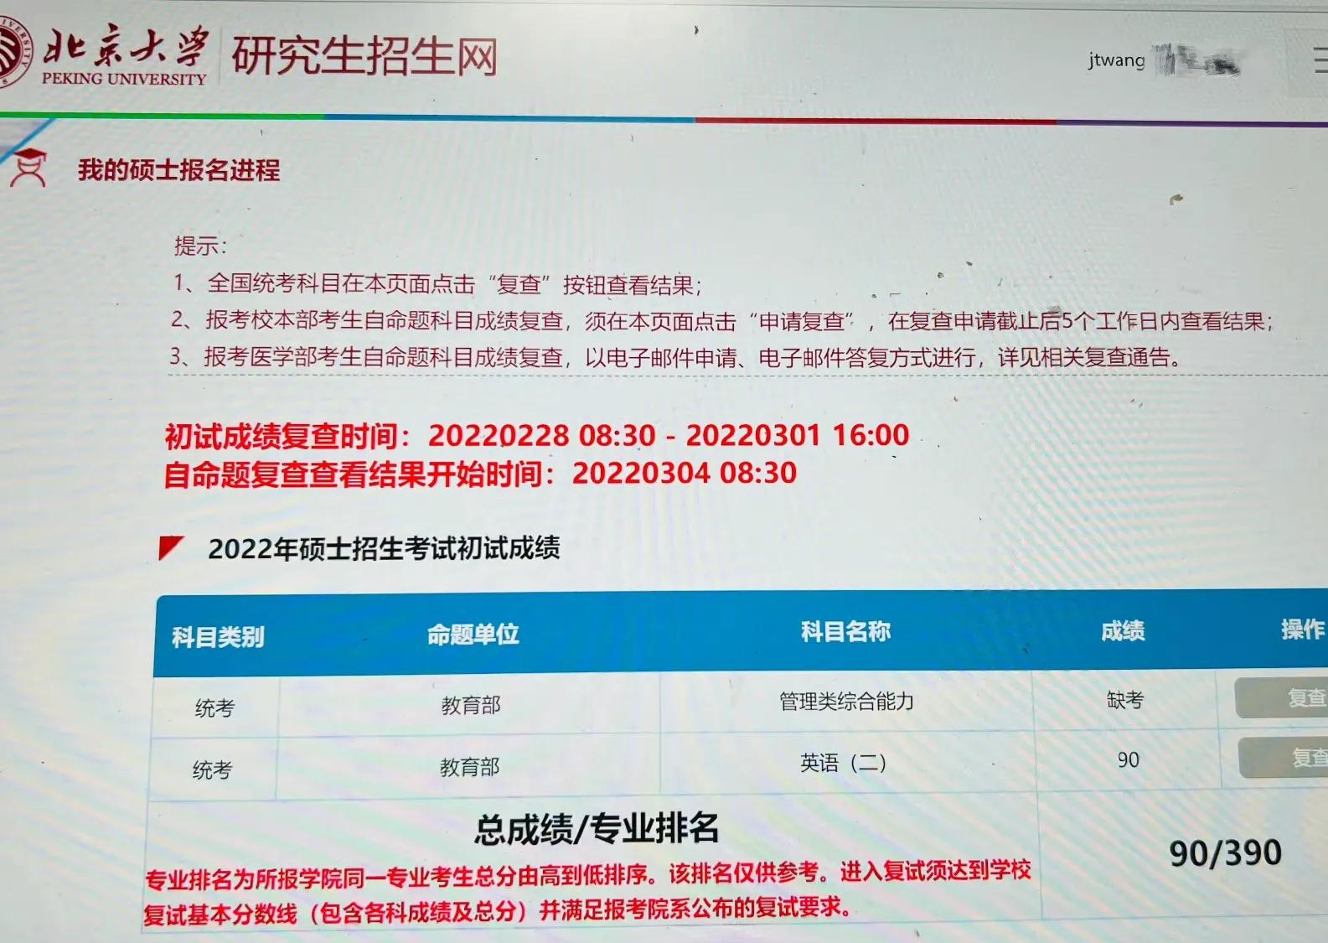Click 统考 cell in 英语（二） row
This screenshot has width=1328, height=943.
pyautogui.click(x=212, y=769)
